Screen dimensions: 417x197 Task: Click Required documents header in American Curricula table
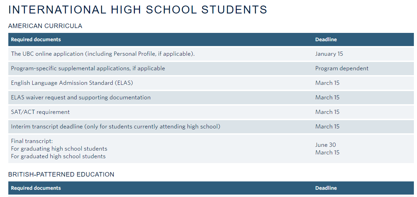pos(36,39)
